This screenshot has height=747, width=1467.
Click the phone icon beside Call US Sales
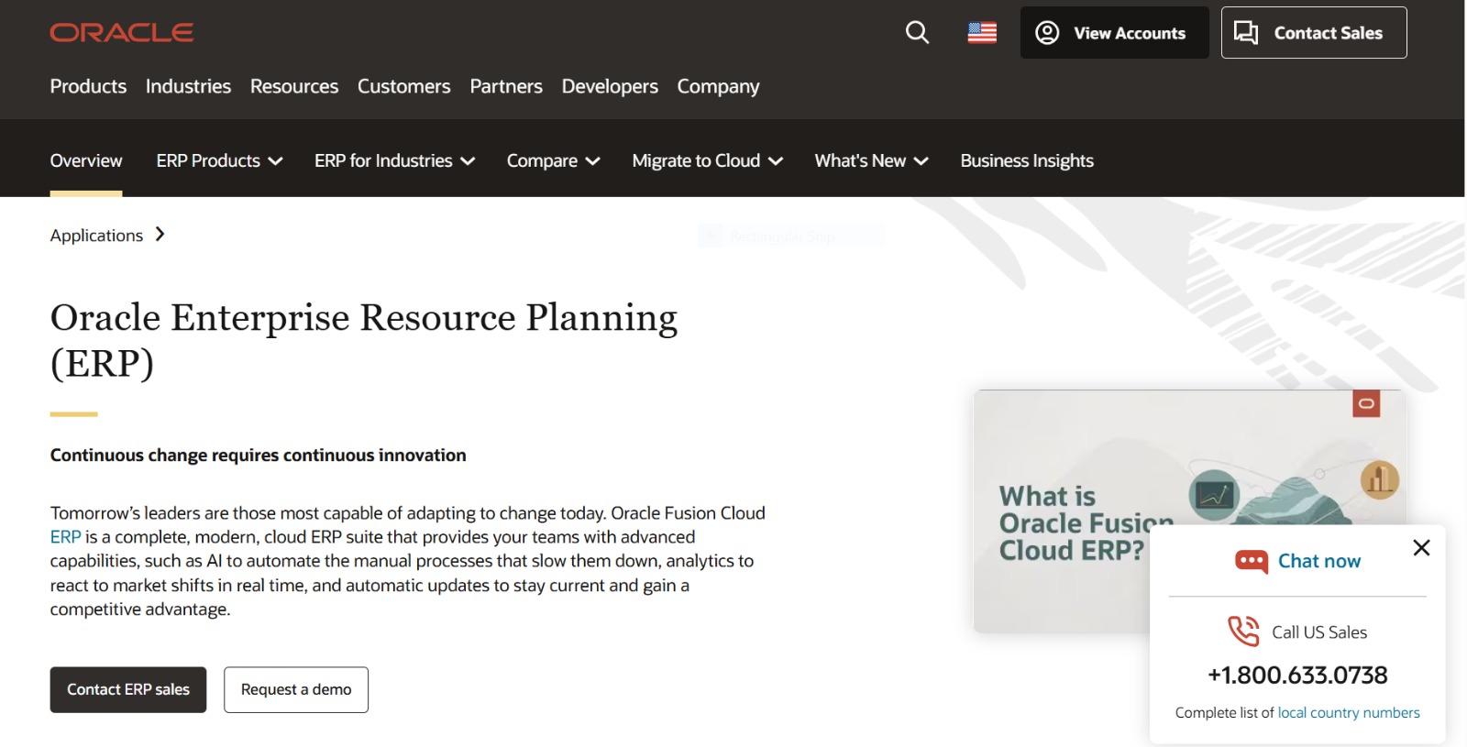[1243, 631]
